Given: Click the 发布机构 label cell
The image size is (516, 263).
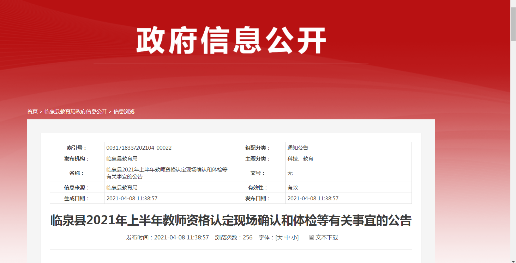Looking at the screenshot, I should coord(77,159).
